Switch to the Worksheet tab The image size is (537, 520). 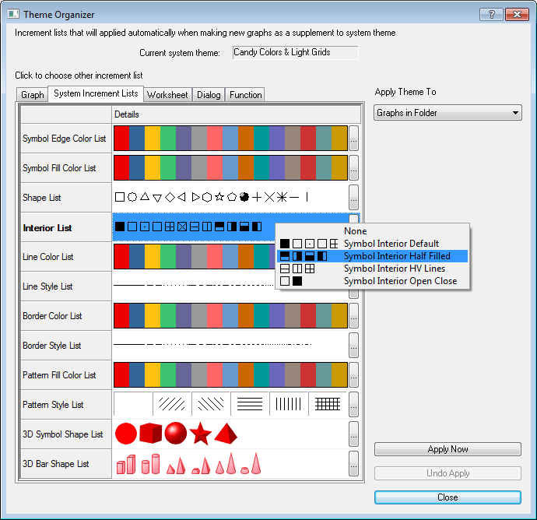(167, 95)
